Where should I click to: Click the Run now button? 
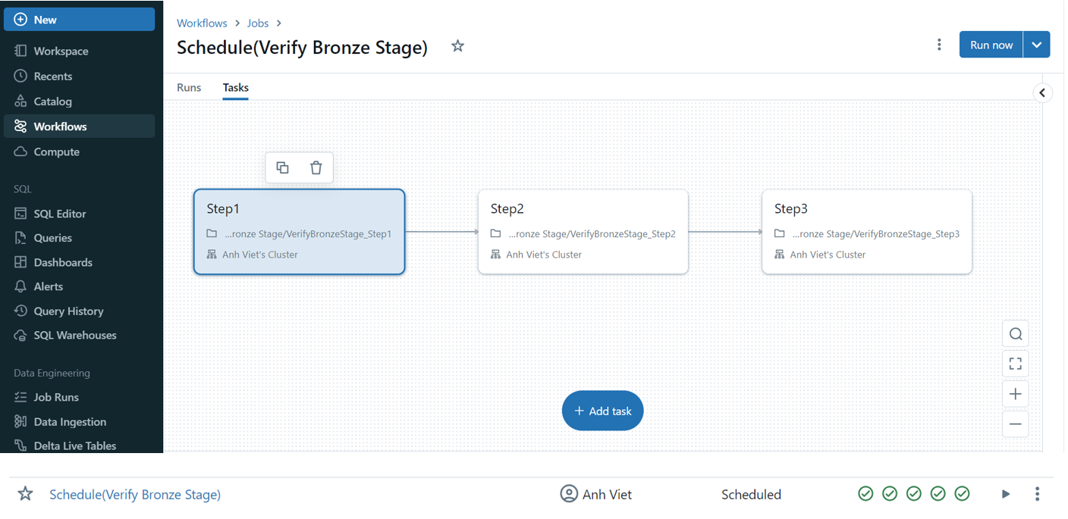(x=991, y=44)
